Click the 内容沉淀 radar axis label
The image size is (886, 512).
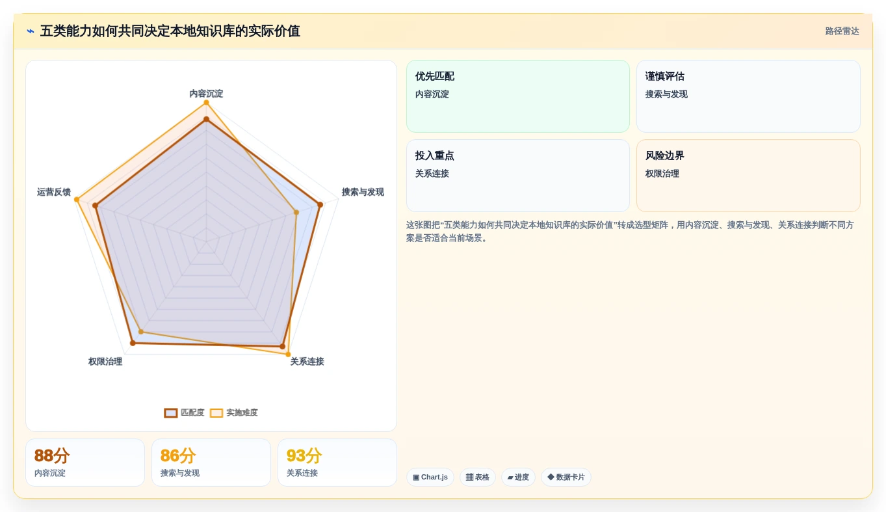[206, 94]
